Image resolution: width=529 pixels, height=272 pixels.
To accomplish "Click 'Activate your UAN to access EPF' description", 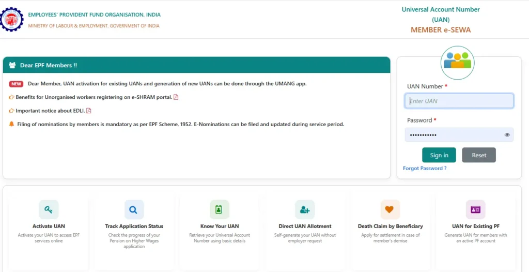I will [x=49, y=238].
